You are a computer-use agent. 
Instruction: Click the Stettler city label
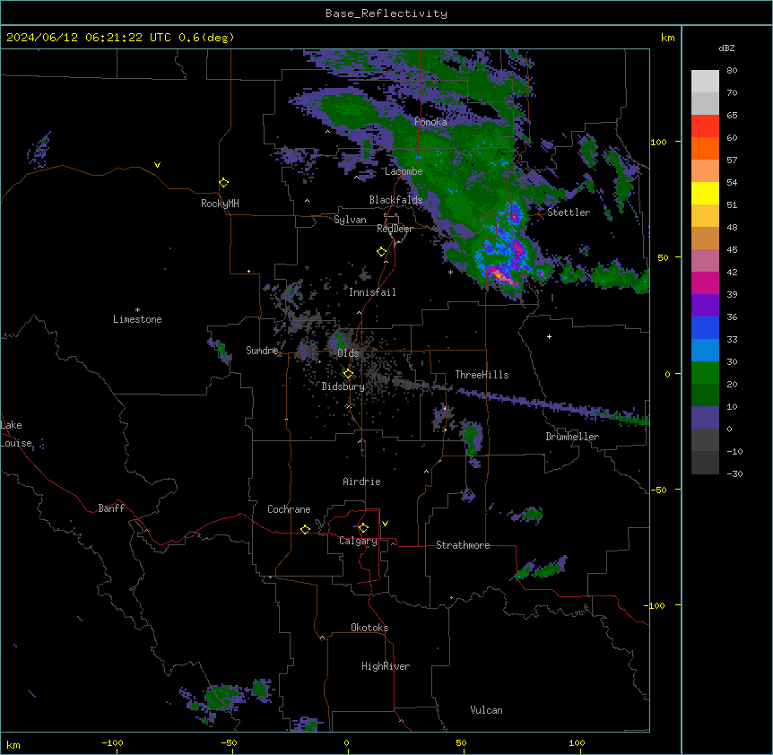569,213
